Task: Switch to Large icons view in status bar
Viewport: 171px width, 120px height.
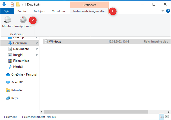Action: point(167,117)
